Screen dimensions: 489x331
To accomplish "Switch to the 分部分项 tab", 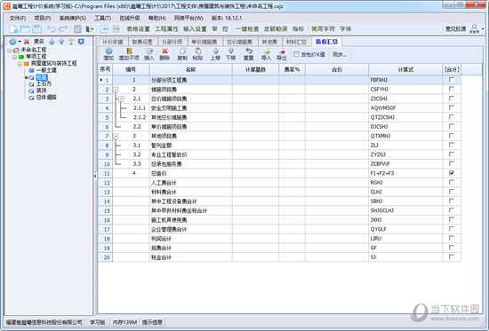I will pos(172,42).
